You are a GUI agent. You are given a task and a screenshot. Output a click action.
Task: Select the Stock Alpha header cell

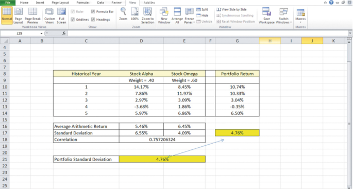point(141,74)
